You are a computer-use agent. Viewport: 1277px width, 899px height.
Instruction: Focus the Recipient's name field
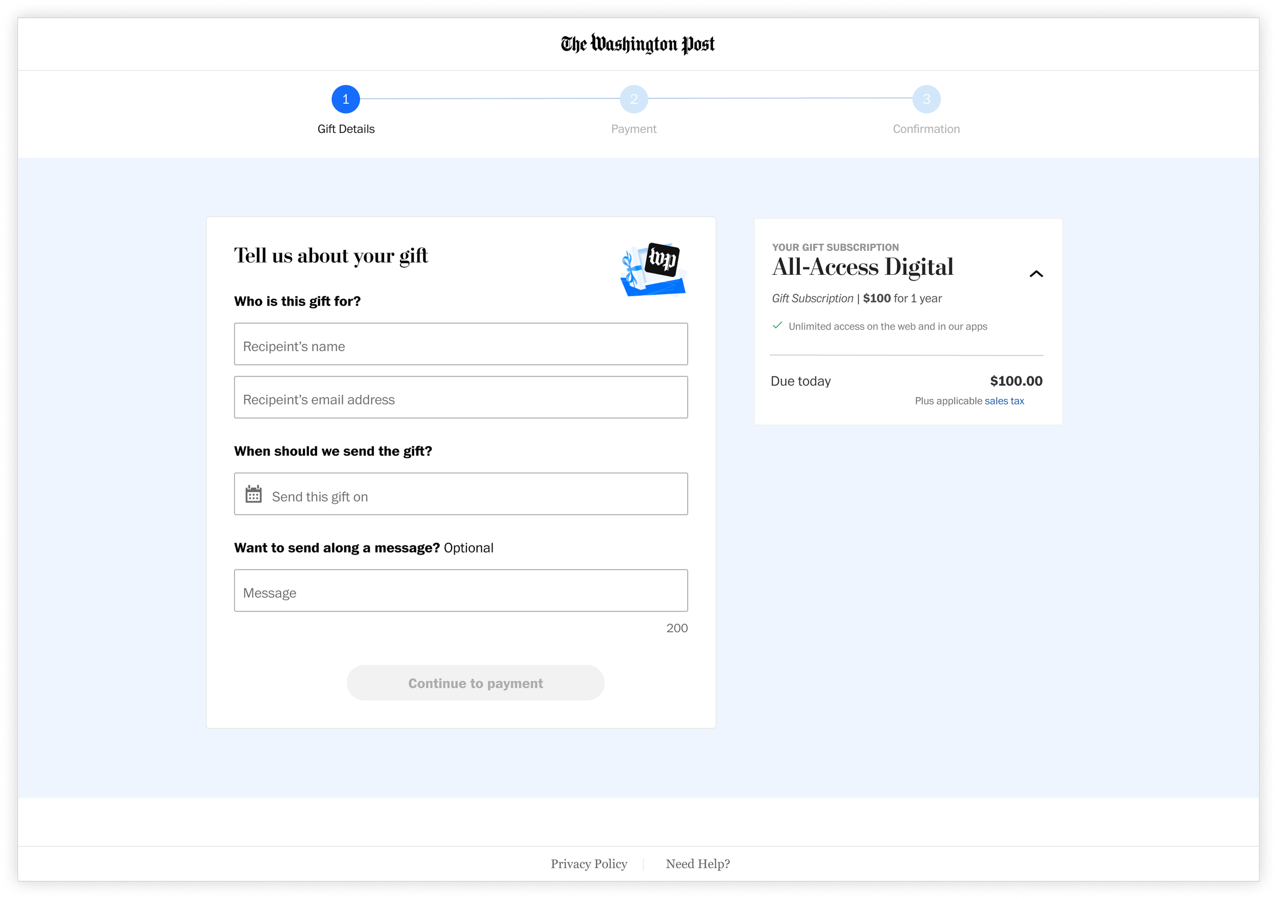click(461, 344)
